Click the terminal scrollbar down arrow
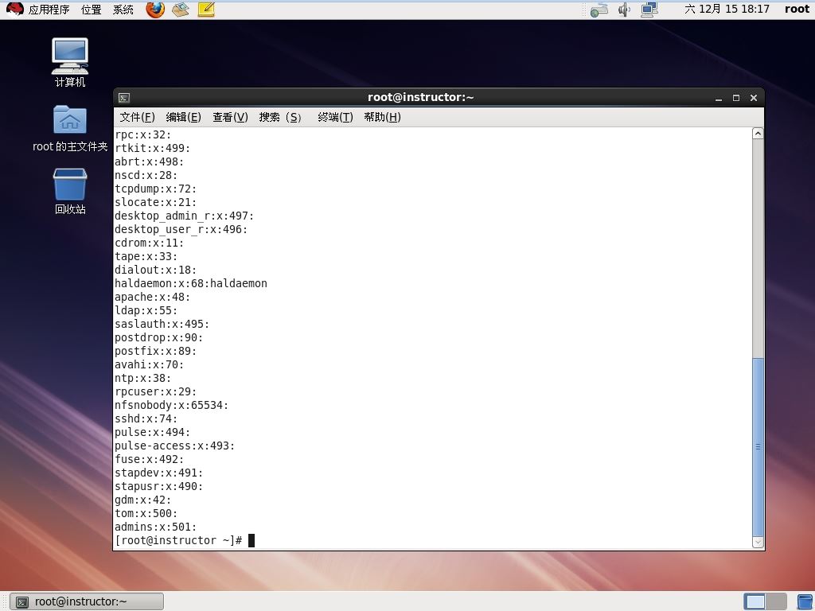 pyautogui.click(x=758, y=543)
